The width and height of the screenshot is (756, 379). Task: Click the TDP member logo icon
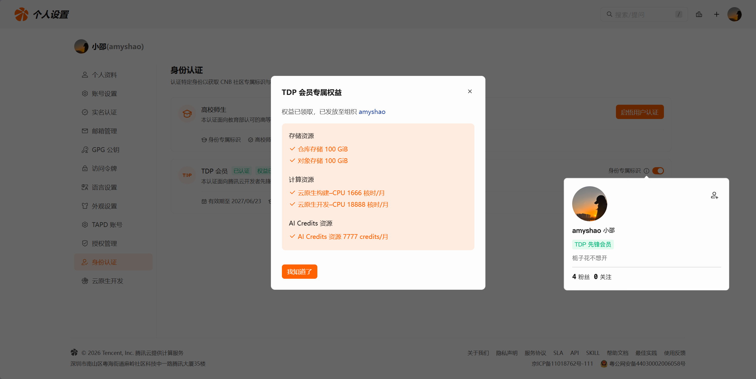pyautogui.click(x=187, y=175)
